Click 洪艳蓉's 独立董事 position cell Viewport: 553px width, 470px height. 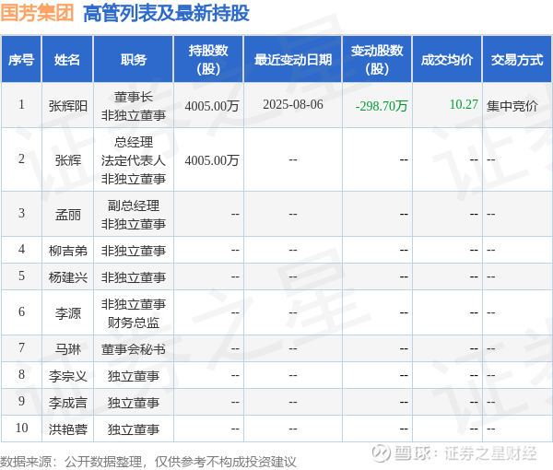[134, 429]
